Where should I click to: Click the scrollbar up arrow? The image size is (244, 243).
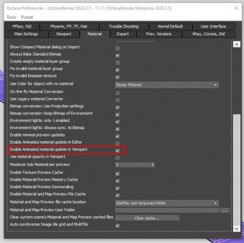[237, 44]
